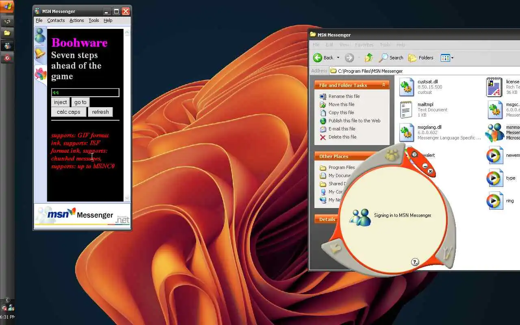Click the tools icon on round skin's right wing
The height and width of the screenshot is (325, 520).
447,253
